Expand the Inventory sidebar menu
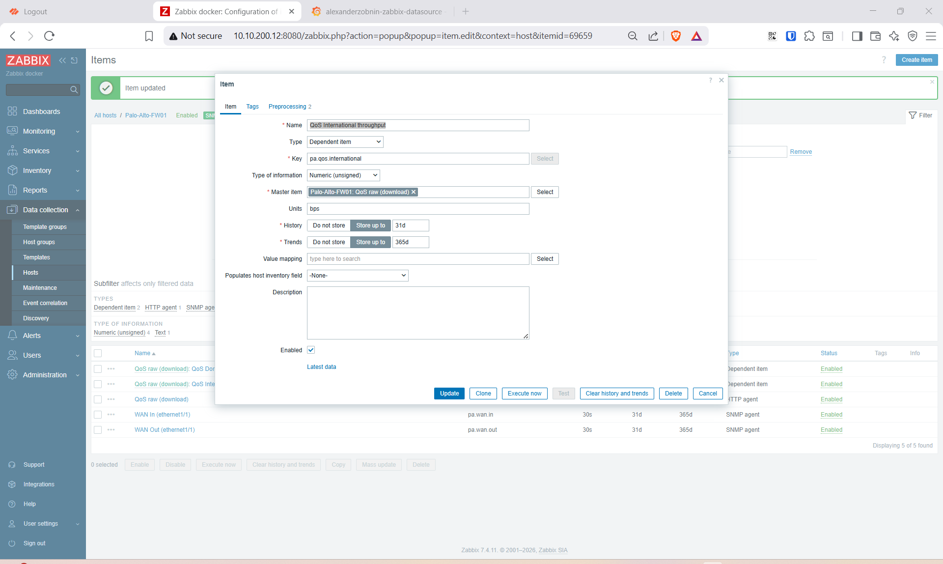 (x=43, y=170)
